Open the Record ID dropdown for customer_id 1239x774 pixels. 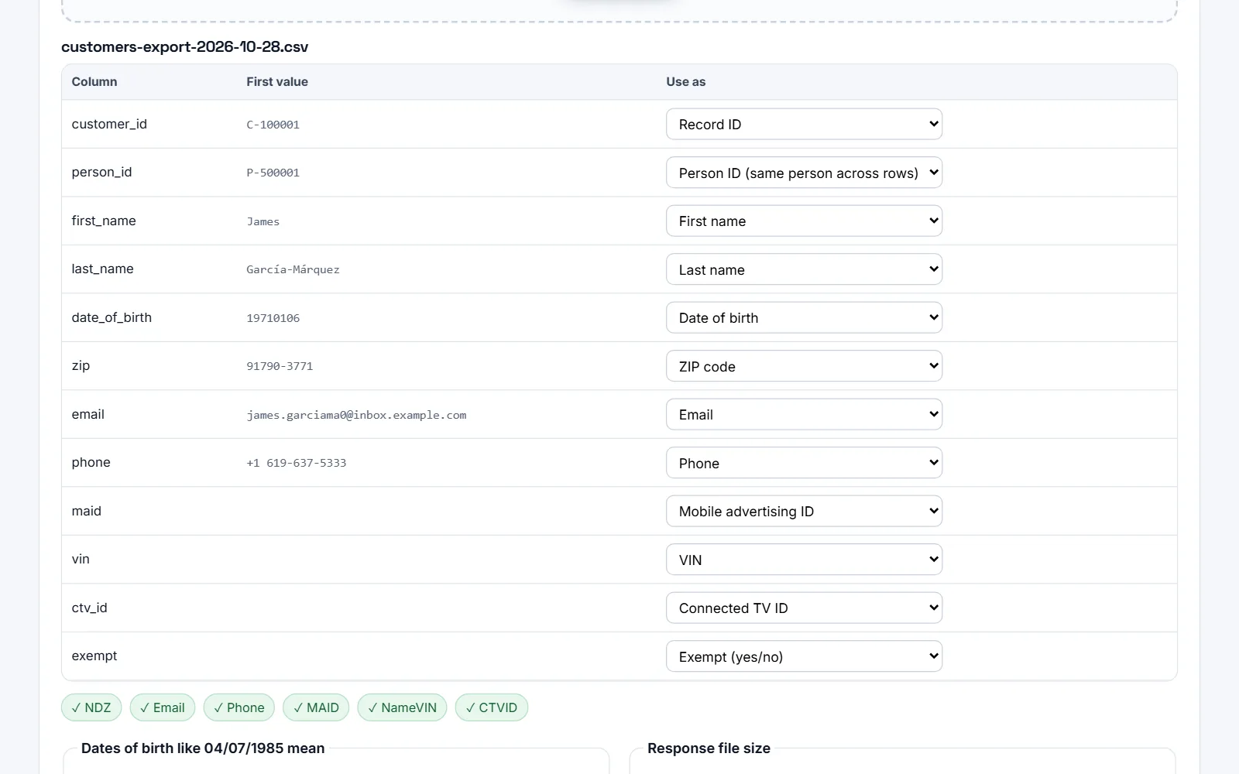(804, 124)
